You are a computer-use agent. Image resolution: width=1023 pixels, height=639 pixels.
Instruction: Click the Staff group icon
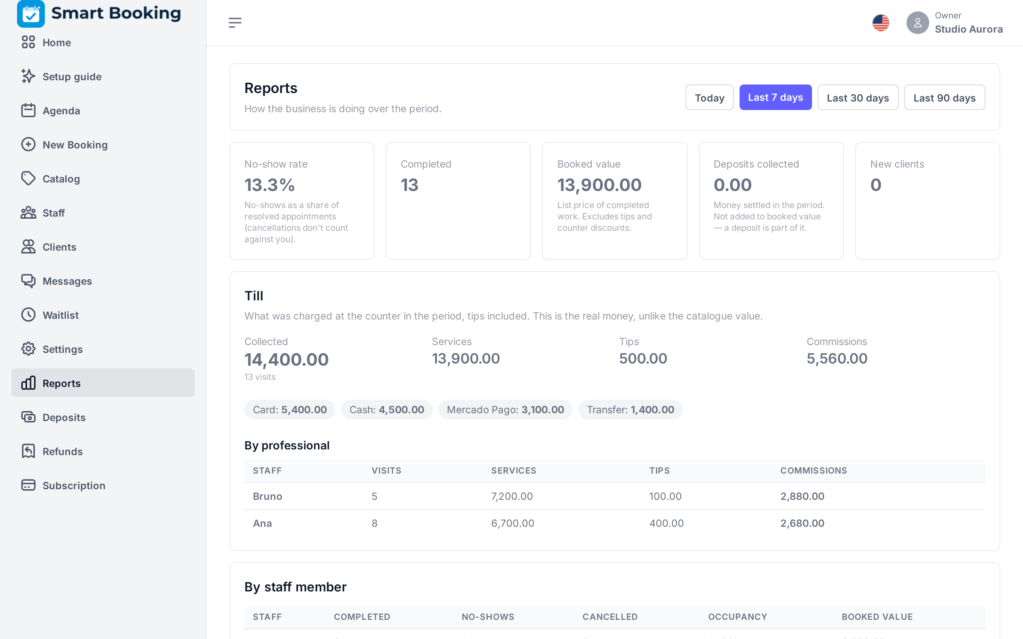pos(28,213)
